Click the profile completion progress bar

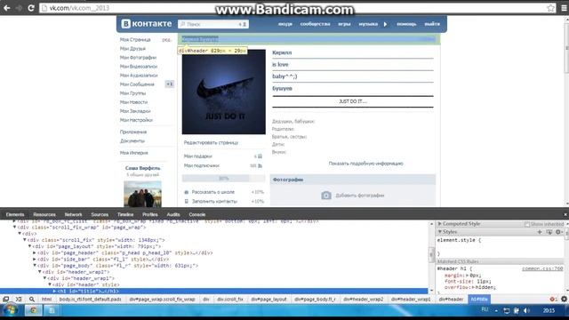(223, 179)
